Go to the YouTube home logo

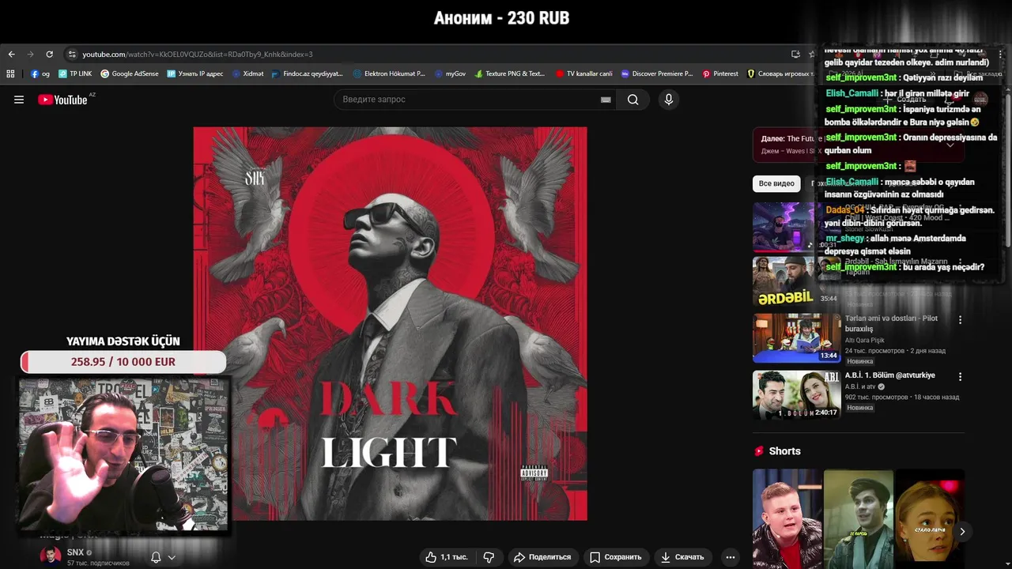(x=62, y=100)
